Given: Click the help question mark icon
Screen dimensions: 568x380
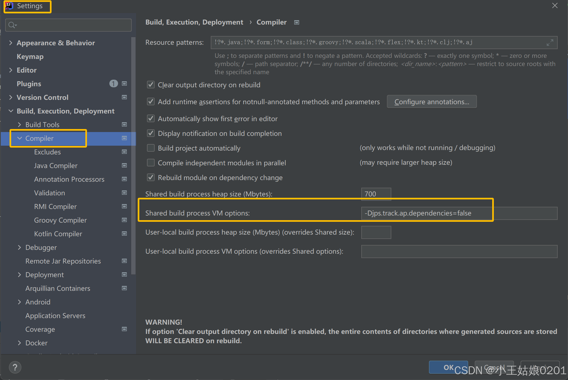Looking at the screenshot, I should click(x=15, y=367).
